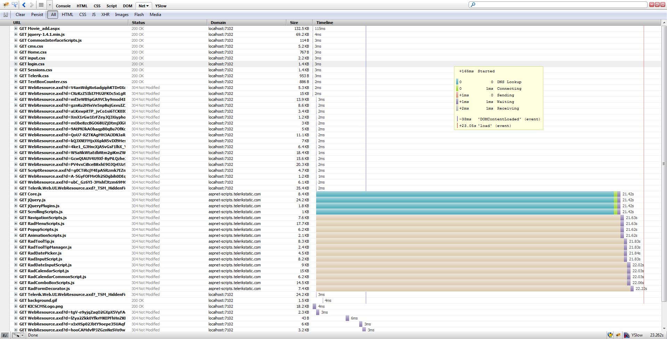This screenshot has height=339, width=667.
Task: Toggle the Persist option
Action: (x=37, y=15)
